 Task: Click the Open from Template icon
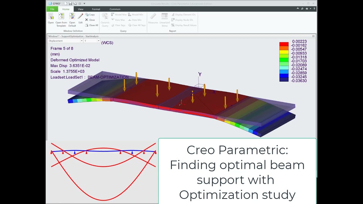[61, 16]
